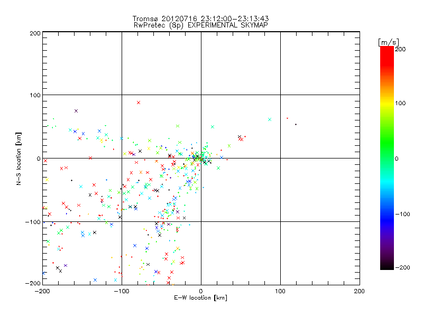Pick the cyan region of the colorbar
Screen dimensions: 423x317
click(x=387, y=182)
